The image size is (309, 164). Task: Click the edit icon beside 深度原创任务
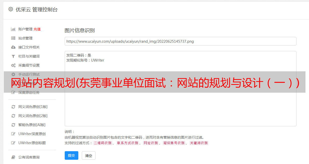pyautogui.click(x=13, y=92)
